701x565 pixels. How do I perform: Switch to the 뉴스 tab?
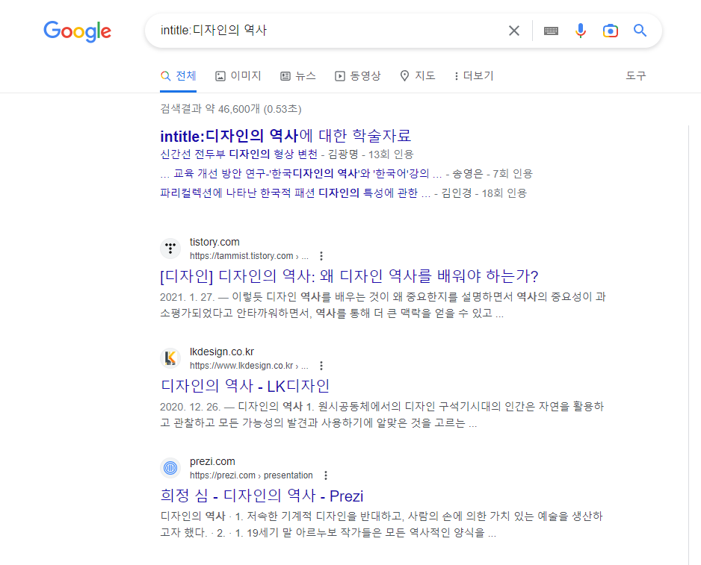tap(298, 76)
